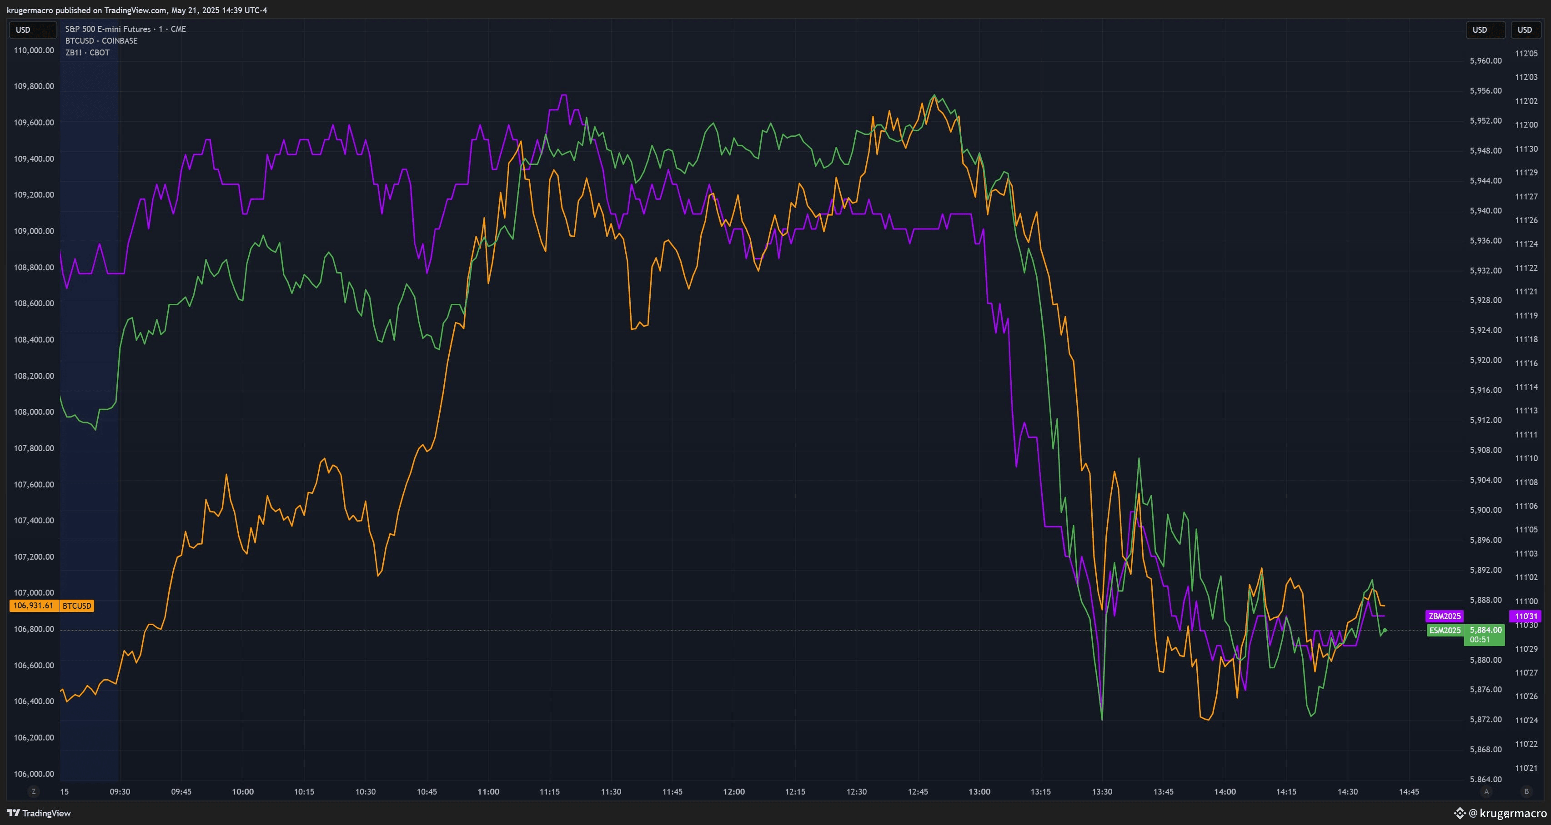Click the orange BTCUSD symbol label
Screen dimensions: 1551x825
coord(77,606)
